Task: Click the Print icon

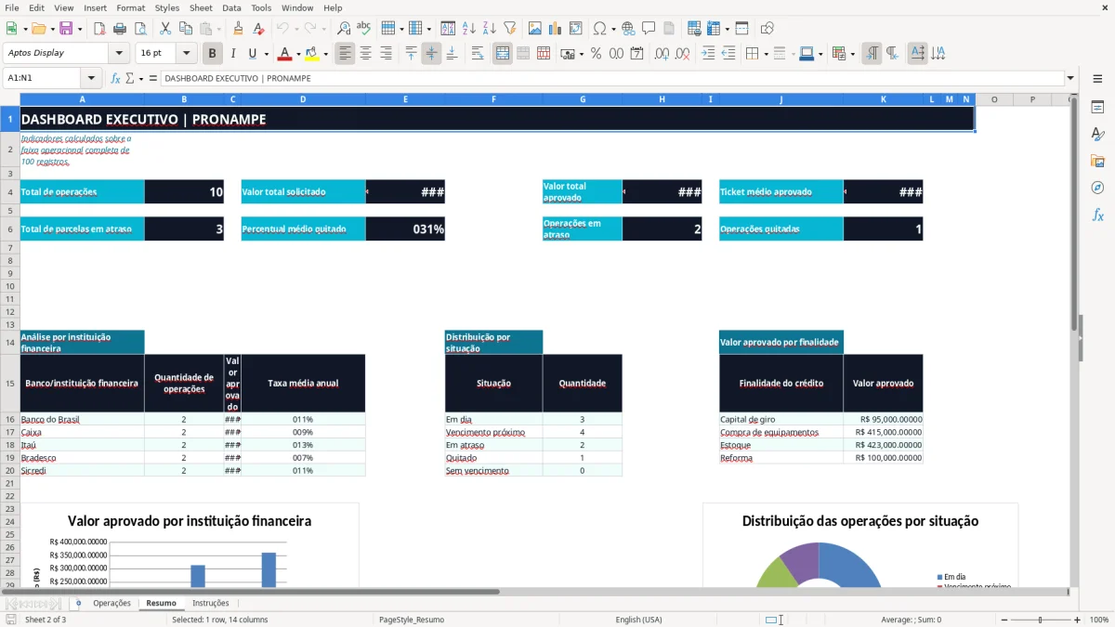Action: click(x=121, y=29)
